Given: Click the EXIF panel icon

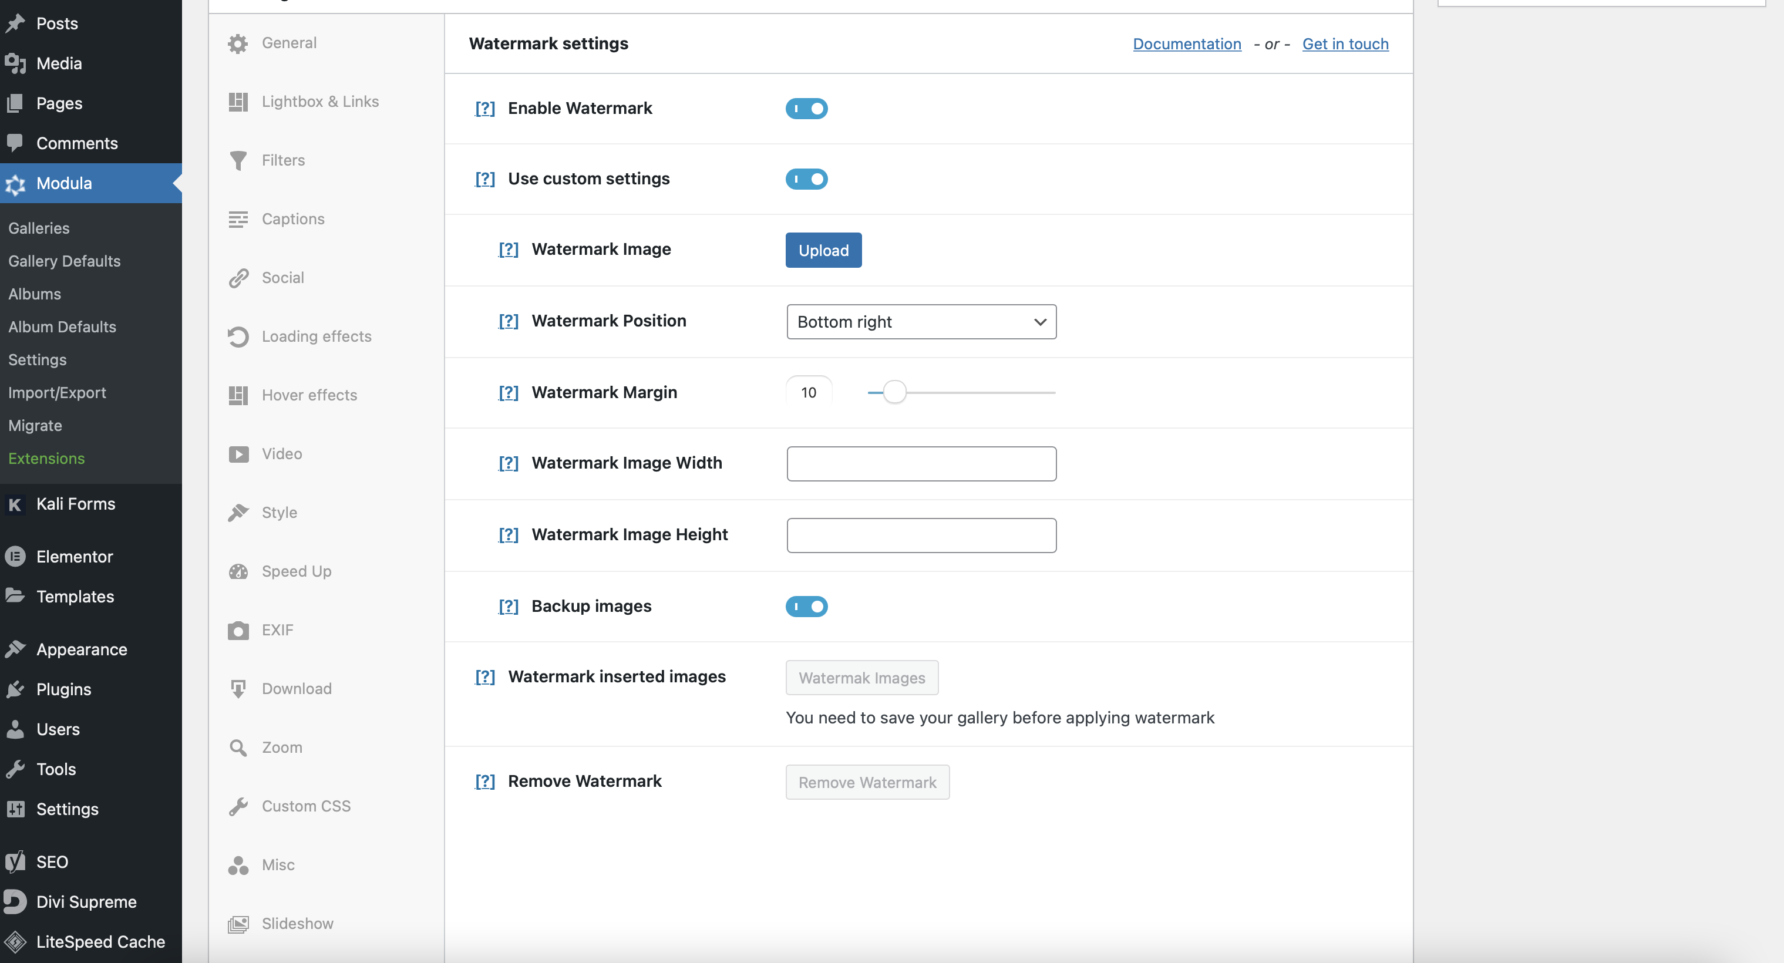Looking at the screenshot, I should 238,629.
